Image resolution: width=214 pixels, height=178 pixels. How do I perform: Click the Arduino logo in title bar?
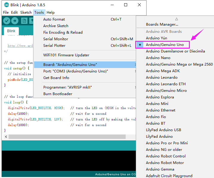click(7, 5)
